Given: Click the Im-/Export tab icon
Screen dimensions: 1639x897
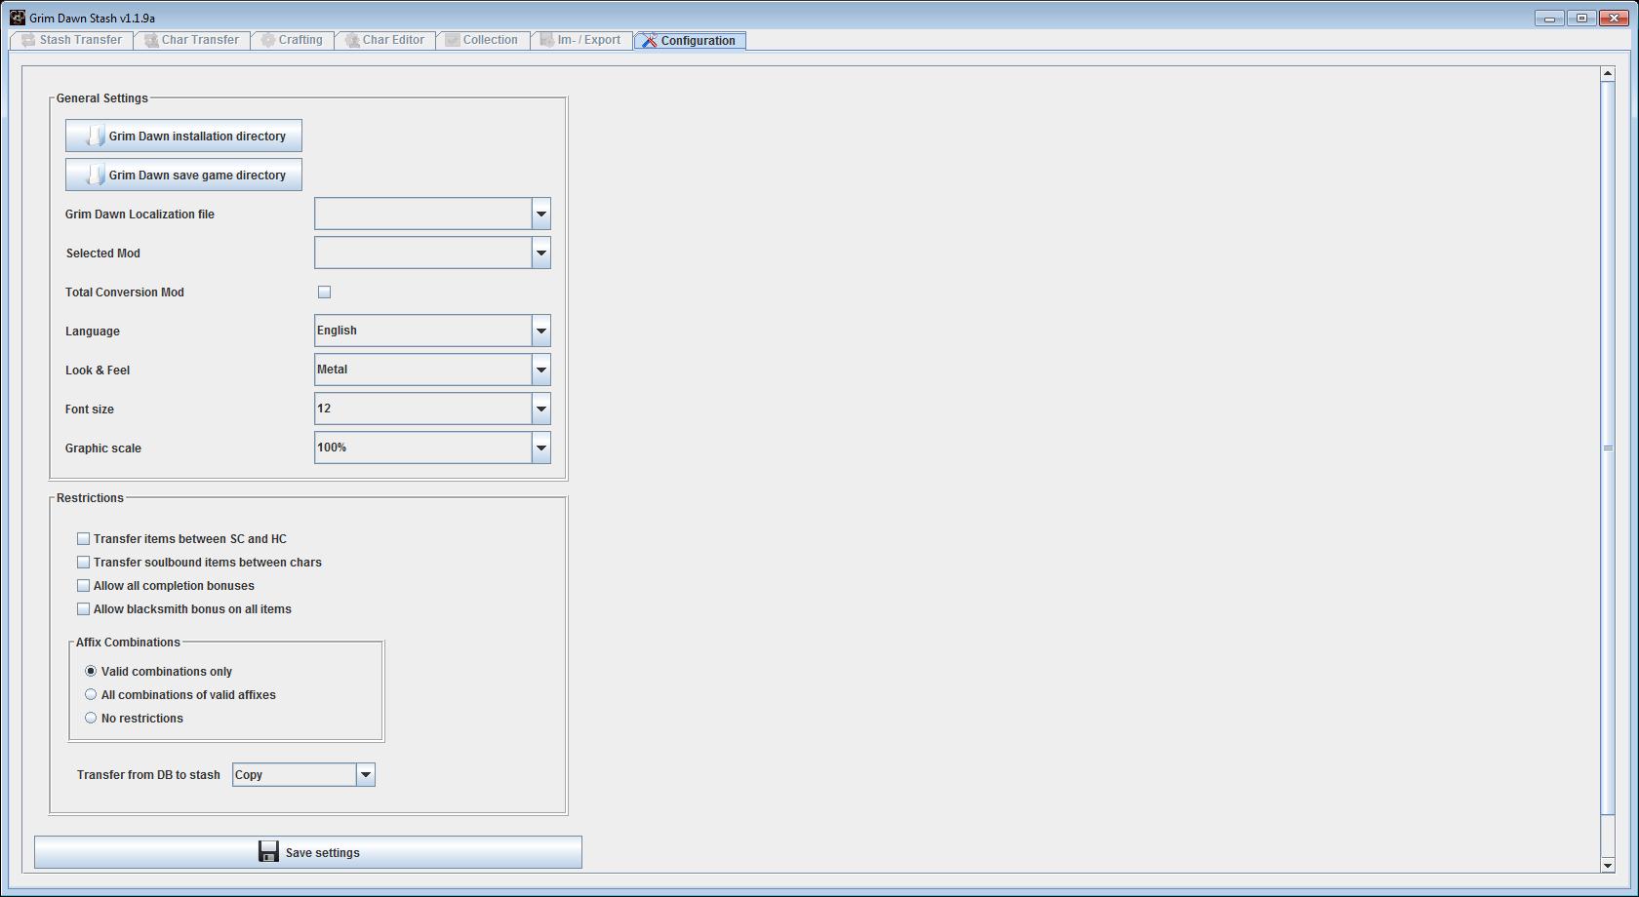Looking at the screenshot, I should [546, 40].
